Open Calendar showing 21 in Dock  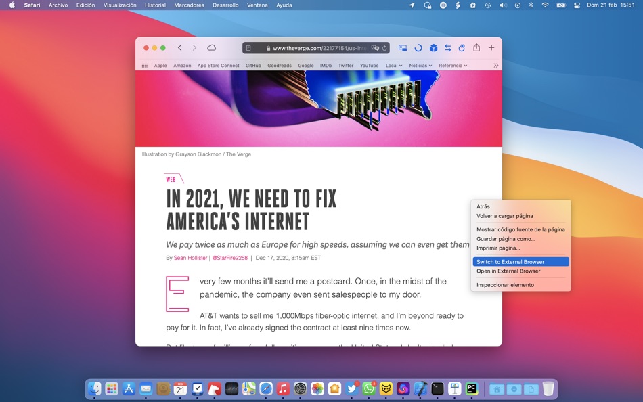tap(180, 388)
